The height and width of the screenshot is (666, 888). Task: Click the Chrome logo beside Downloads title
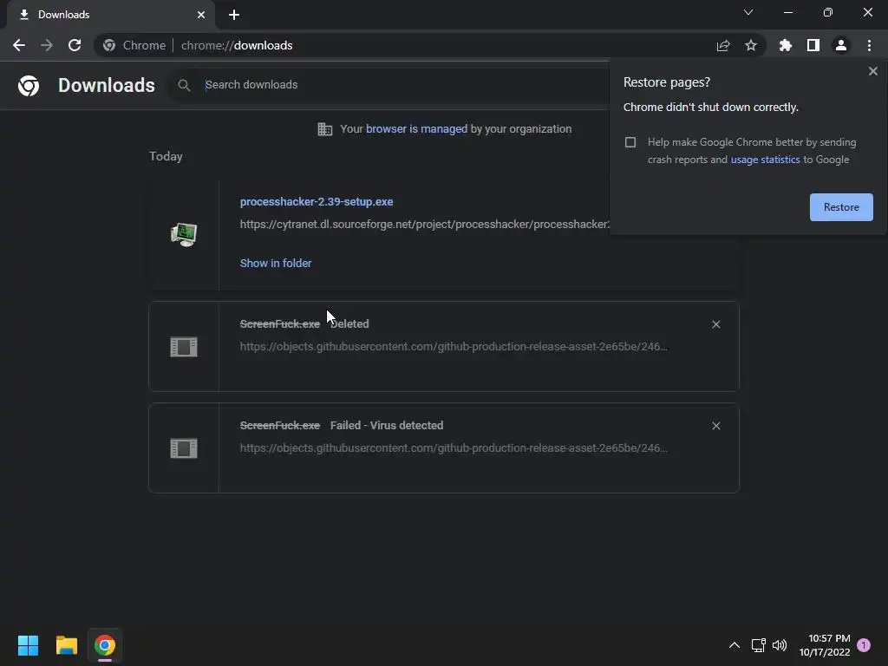(x=29, y=86)
